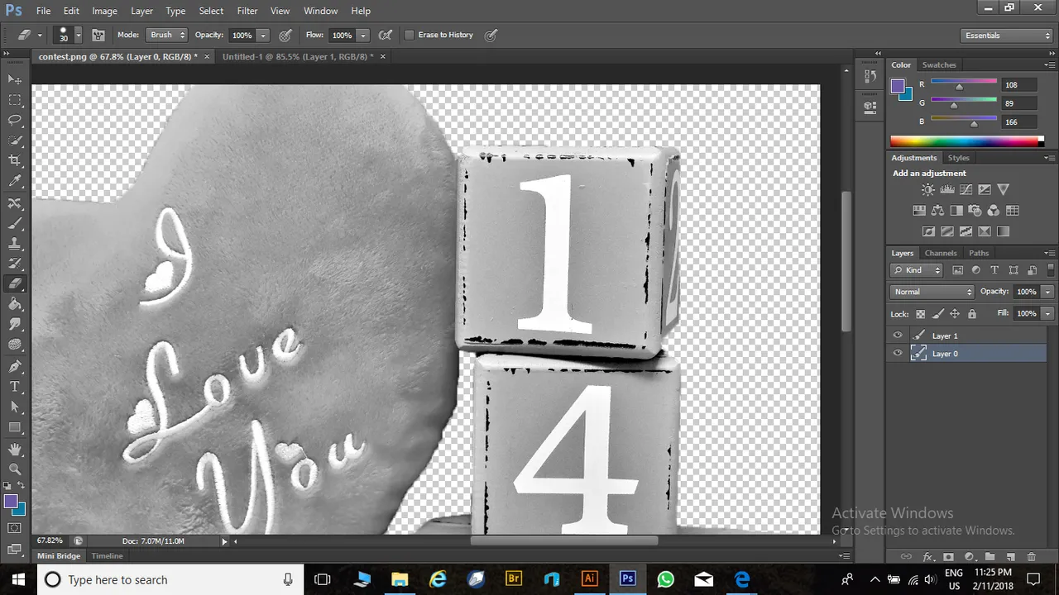Add a Brightness/Contrast adjustment
Screen dimensions: 1059x595
click(928, 190)
